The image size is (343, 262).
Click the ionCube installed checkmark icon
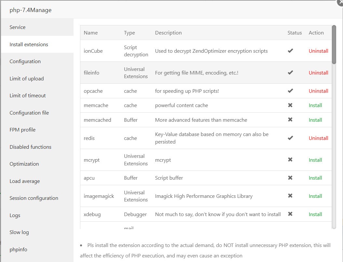pos(290,51)
